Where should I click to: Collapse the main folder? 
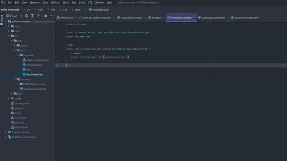coord(12,41)
